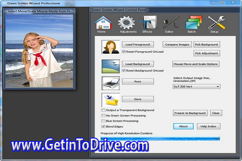
Task: Click the foreground woman silhouette icon
Action: tap(111, 47)
